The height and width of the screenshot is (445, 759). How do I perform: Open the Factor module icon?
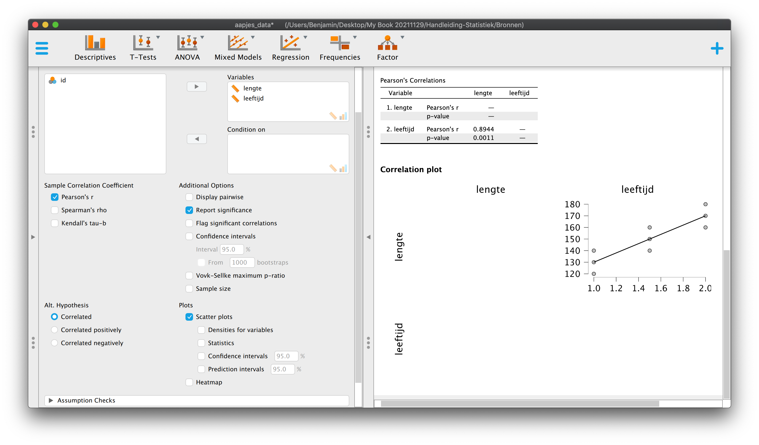click(387, 43)
